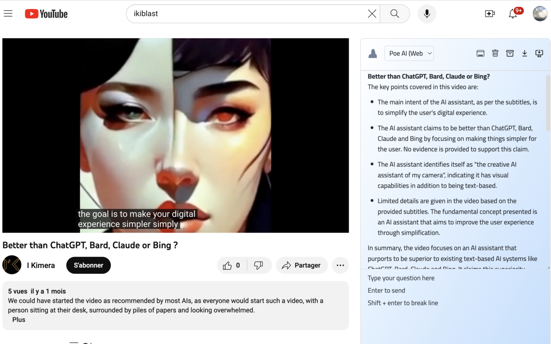This screenshot has width=551, height=344.
Task: Open the I Kimera channel avatar
Action: coord(12,265)
